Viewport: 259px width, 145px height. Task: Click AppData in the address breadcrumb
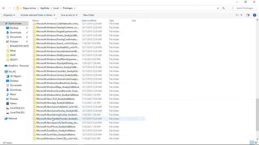45,8
